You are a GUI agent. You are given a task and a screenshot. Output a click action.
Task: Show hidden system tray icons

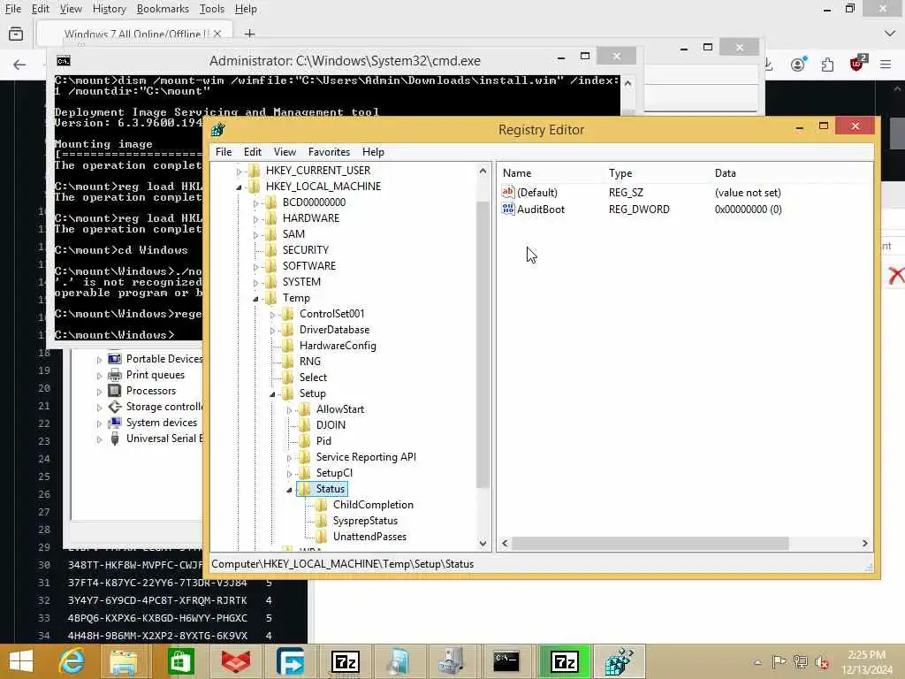click(x=757, y=662)
